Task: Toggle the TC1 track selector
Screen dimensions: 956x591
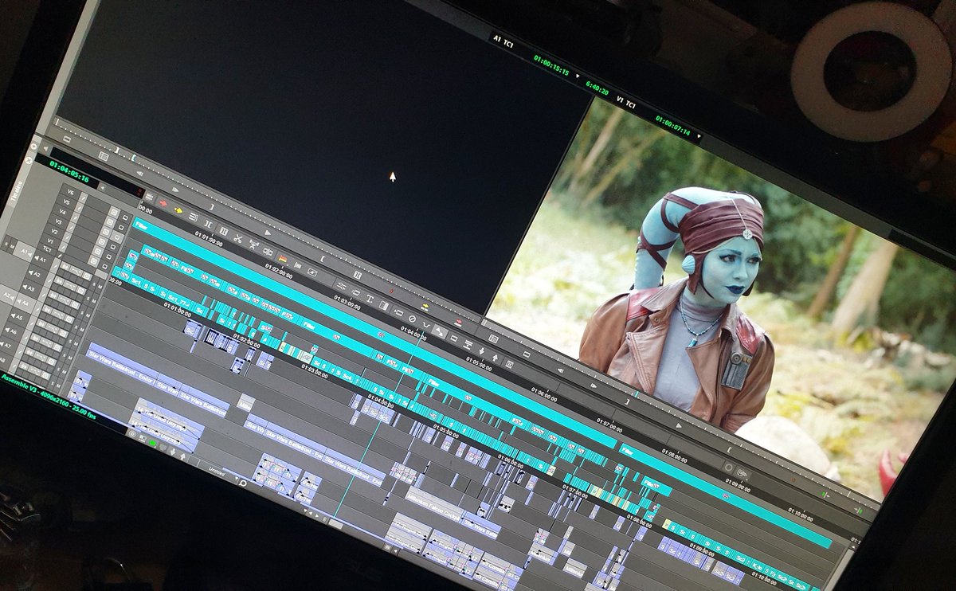Action: tap(47, 249)
